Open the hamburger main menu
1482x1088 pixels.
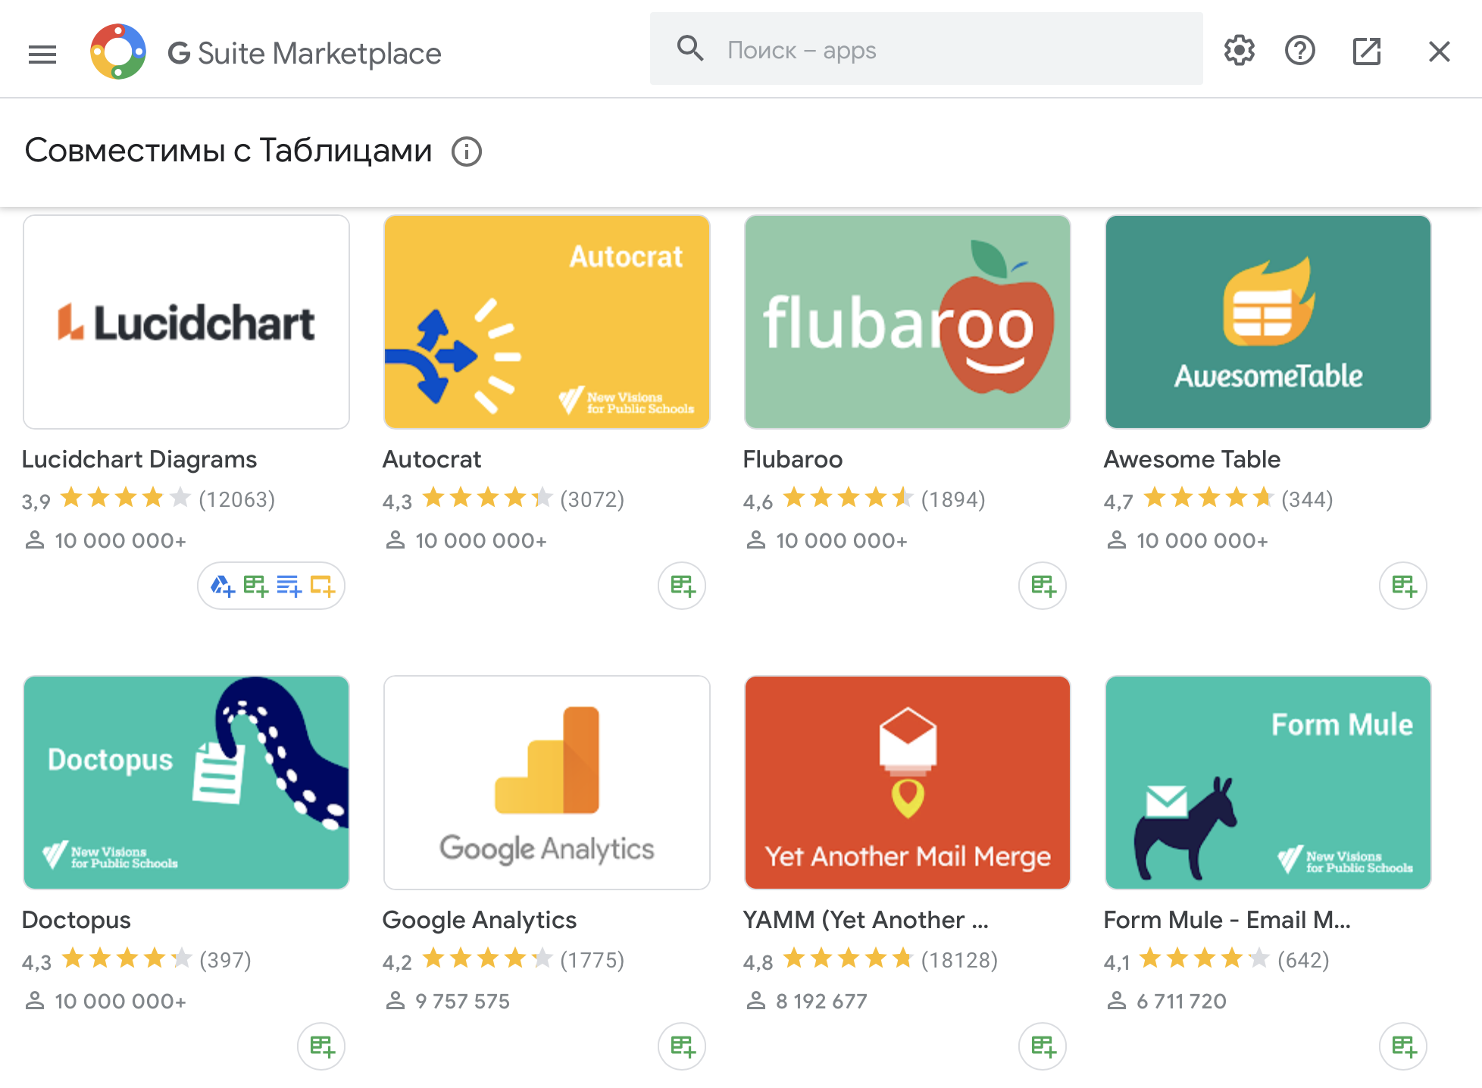coord(42,53)
